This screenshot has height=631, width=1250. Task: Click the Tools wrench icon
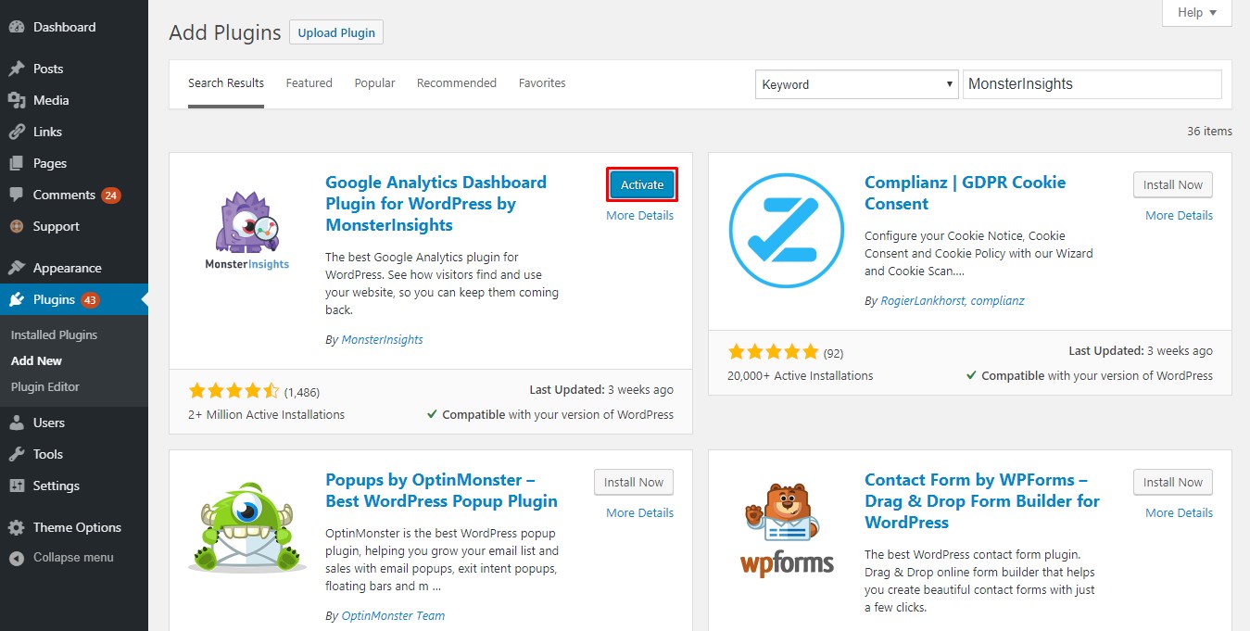pos(16,454)
